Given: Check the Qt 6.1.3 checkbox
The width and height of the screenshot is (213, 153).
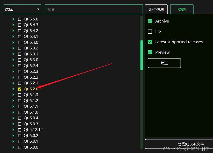Looking at the screenshot, I should (x=20, y=95).
